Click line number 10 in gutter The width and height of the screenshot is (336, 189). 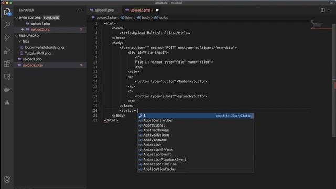pyautogui.click(x=95, y=62)
